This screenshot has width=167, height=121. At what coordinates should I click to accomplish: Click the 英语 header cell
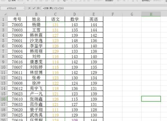pyautogui.click(x=94, y=19)
